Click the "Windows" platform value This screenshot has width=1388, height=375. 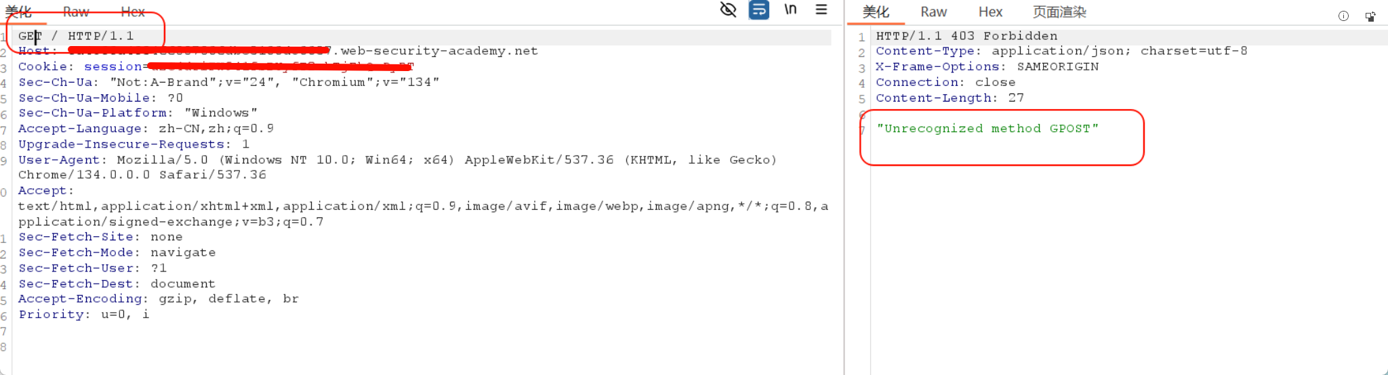pyautogui.click(x=220, y=113)
